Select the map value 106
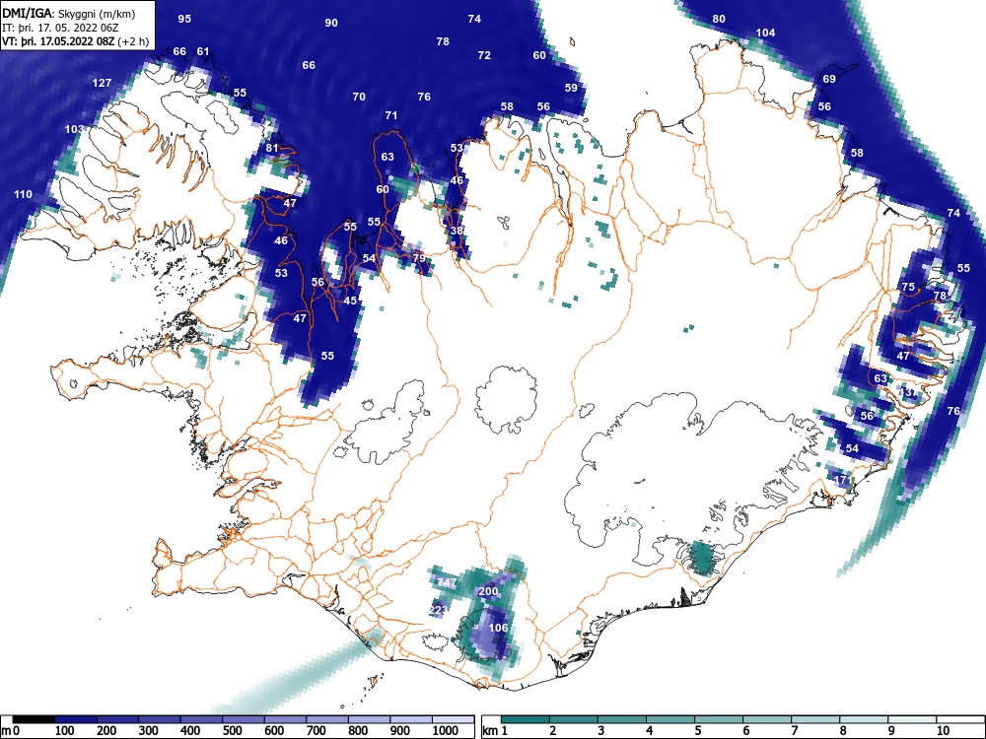Viewport: 986px width, 739px height. click(x=498, y=627)
